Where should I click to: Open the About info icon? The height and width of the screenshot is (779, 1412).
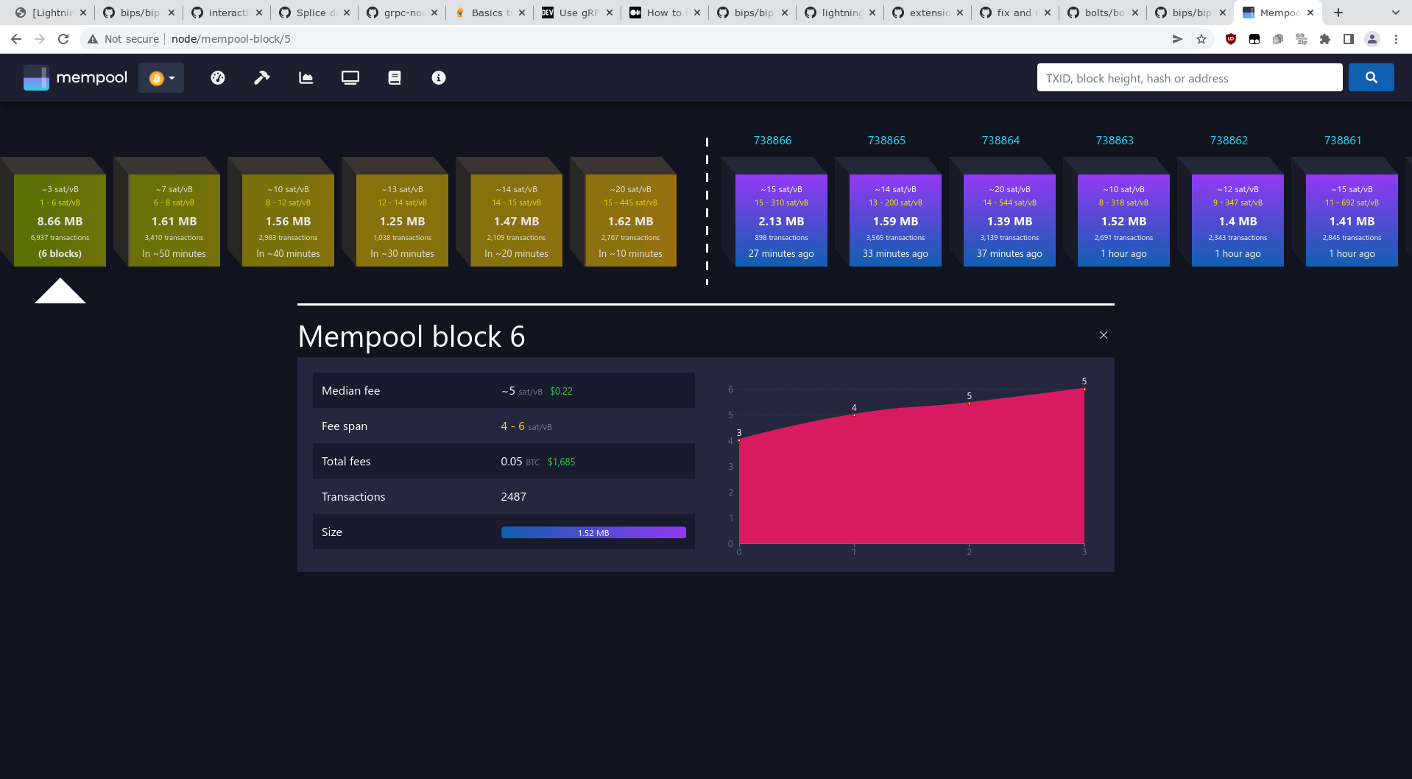click(438, 77)
